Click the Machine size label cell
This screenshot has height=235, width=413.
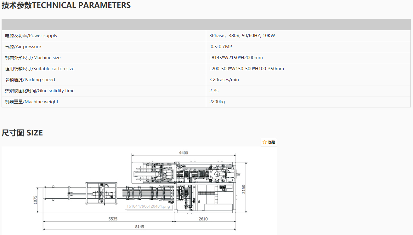[x=33, y=58]
